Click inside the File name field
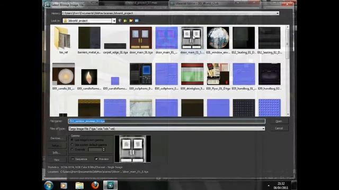This screenshot has height=190, width=339. pyautogui.click(x=167, y=121)
